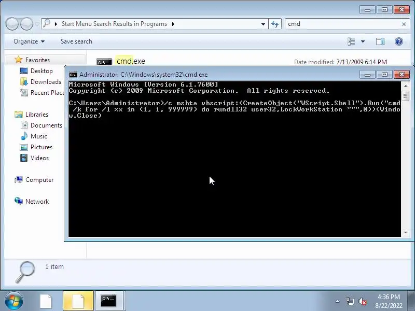415x311 pixels.
Task: Maximize the Explorer search window
Action: [384, 10]
